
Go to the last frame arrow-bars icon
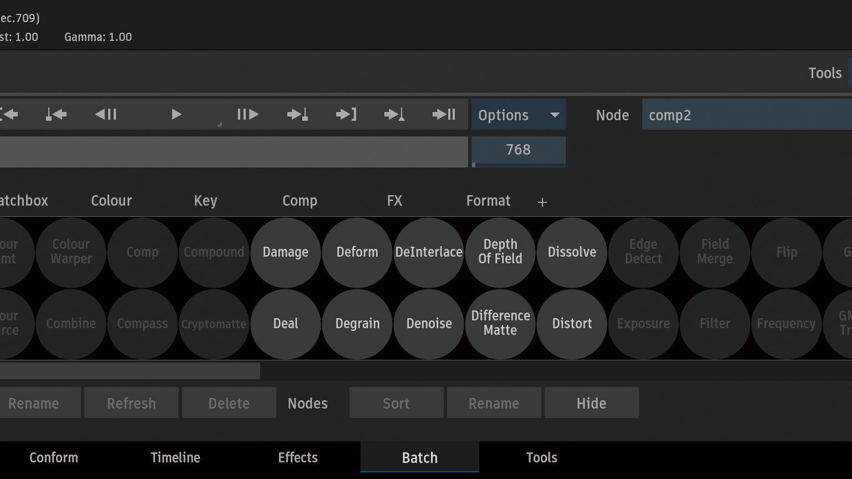pos(444,115)
